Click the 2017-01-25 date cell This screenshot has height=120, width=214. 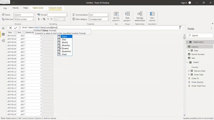pyautogui.click(x=12, y=114)
